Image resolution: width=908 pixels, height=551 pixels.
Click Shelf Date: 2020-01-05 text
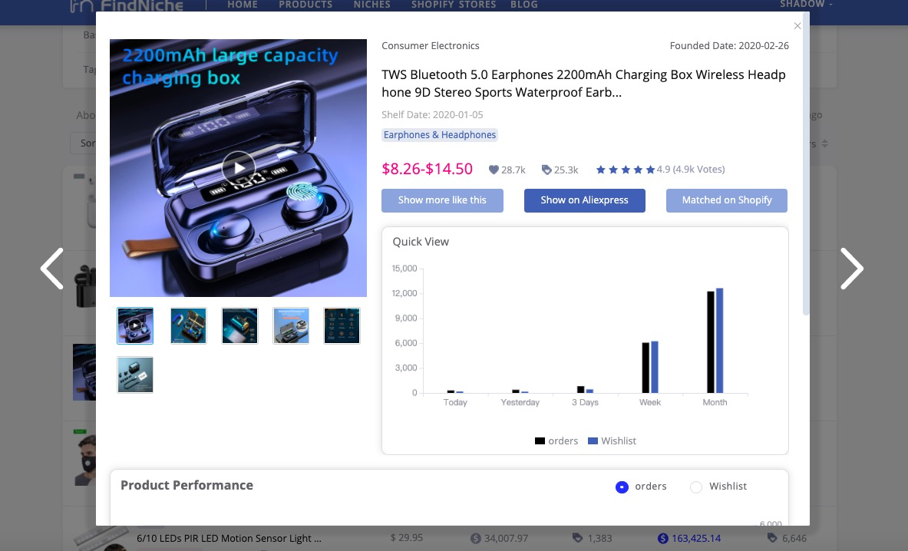(432, 114)
